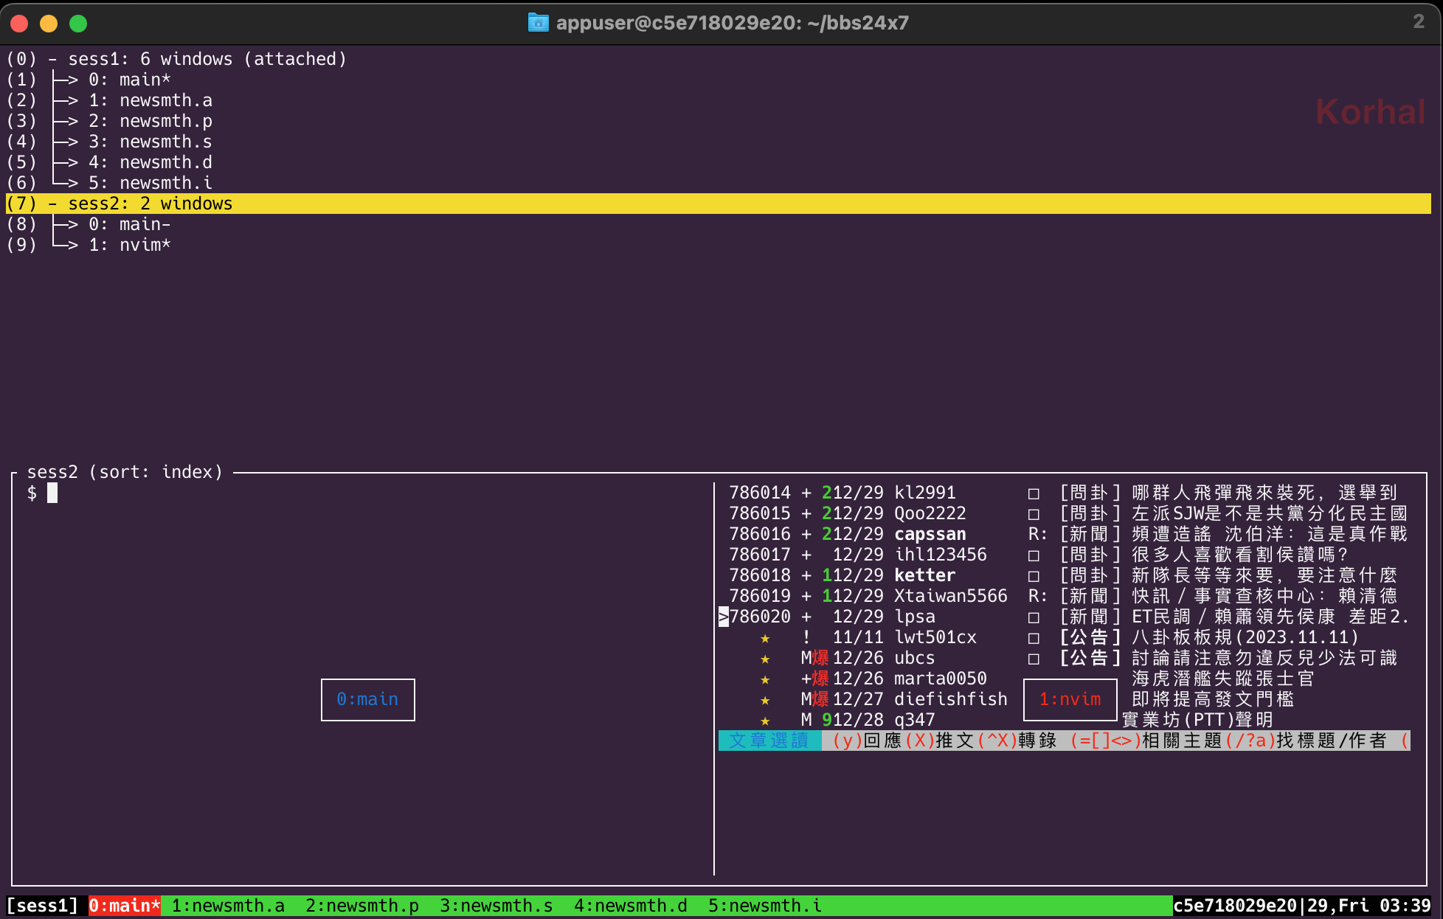Screen dimensions: 1443x919
Task: Click (X)推文 in the help bar
Action: [x=940, y=741]
